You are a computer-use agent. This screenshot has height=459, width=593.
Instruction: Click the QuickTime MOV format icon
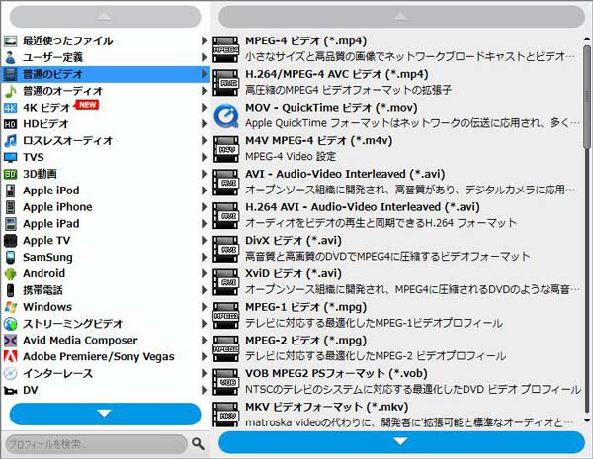pos(225,115)
